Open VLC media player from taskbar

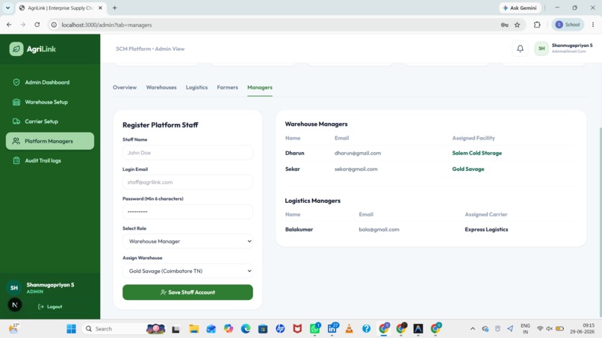pos(349,329)
